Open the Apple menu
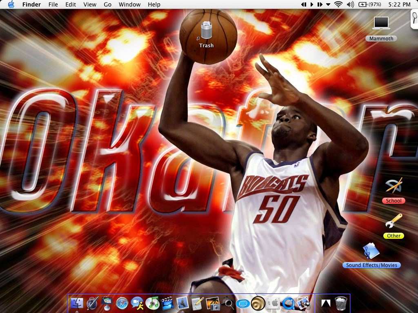The height and width of the screenshot is (313, 418). tap(11, 4)
